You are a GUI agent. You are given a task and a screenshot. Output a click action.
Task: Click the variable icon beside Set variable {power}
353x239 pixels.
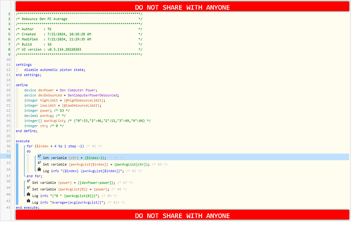[29, 182]
